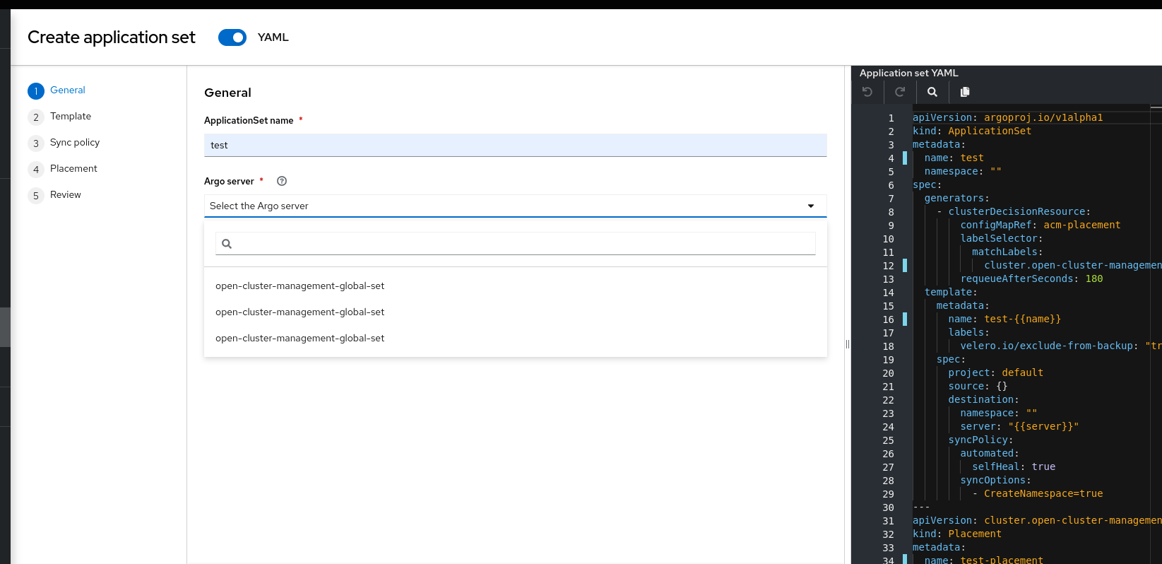Redo the YAML editor change
The height and width of the screenshot is (564, 1162).
[900, 92]
